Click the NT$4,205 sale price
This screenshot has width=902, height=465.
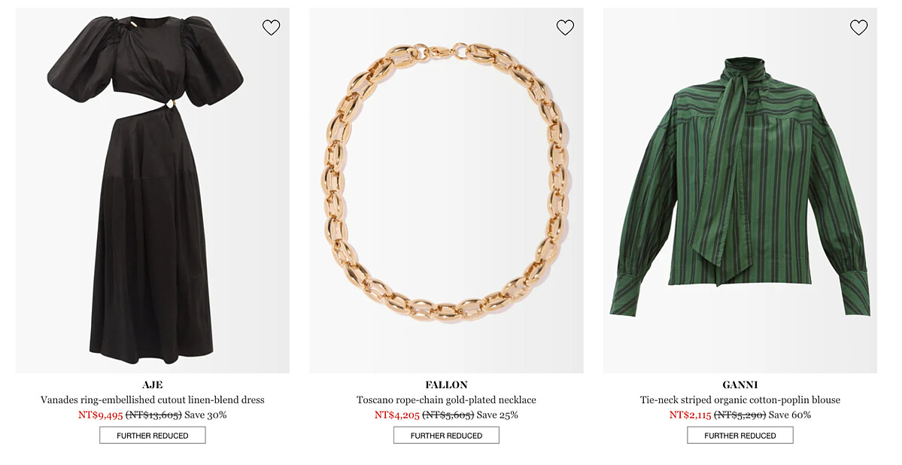tap(396, 415)
